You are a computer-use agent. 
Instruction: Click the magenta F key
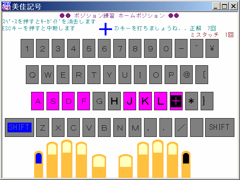point(84,101)
